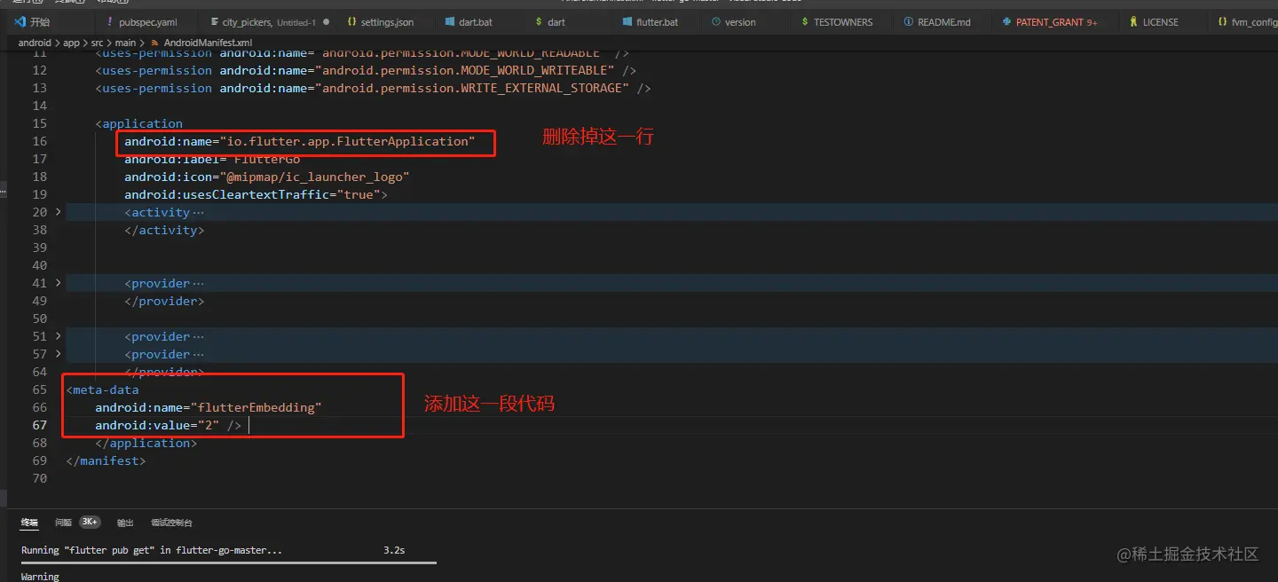Click the android:name FlutterApplication line
Image resolution: width=1278 pixels, height=582 pixels.
pyautogui.click(x=300, y=141)
